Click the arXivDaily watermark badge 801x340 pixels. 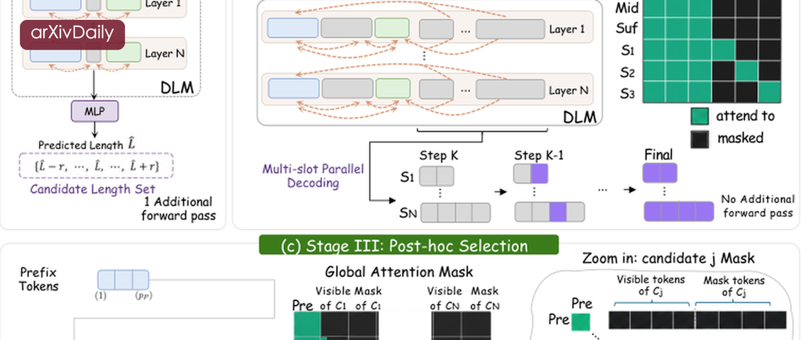pyautogui.click(x=72, y=35)
